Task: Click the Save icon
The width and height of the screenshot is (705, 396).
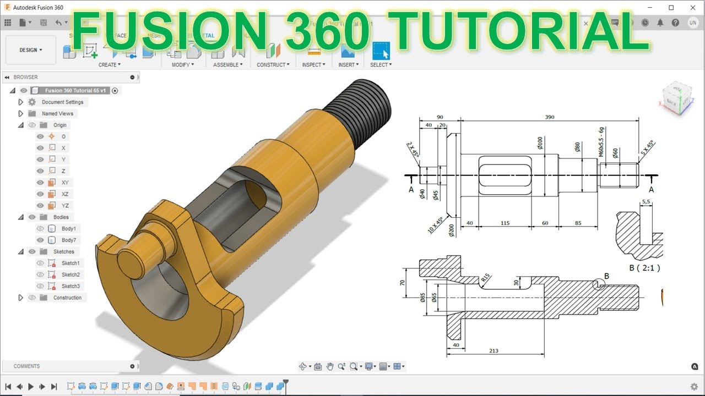Action: click(x=43, y=23)
